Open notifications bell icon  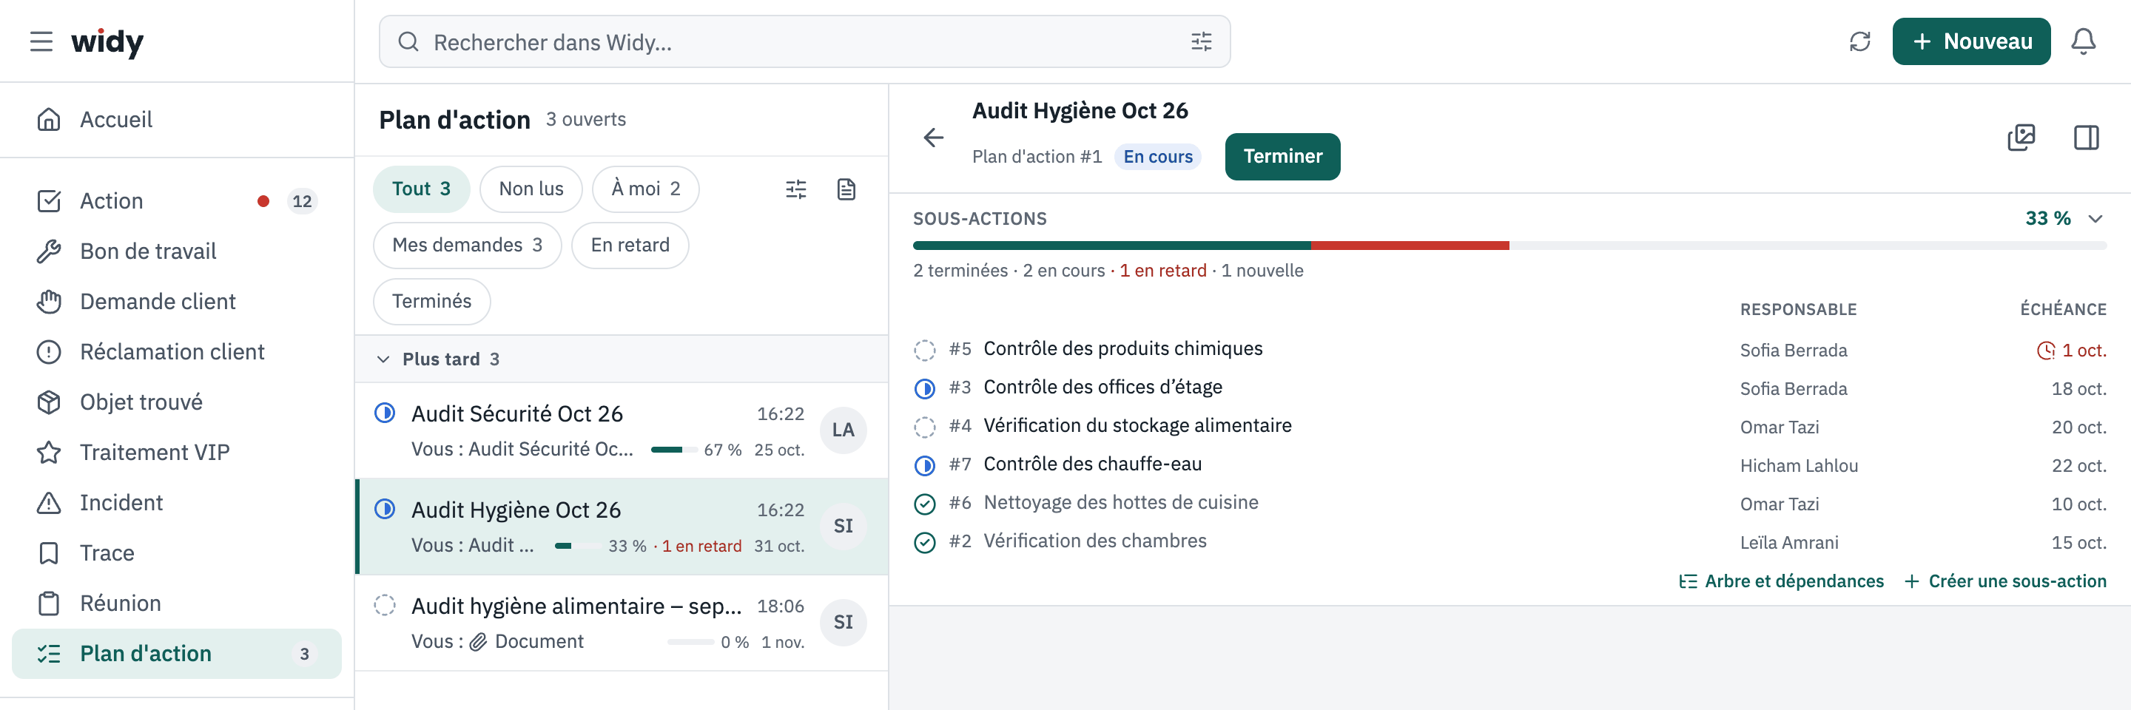click(x=2083, y=41)
